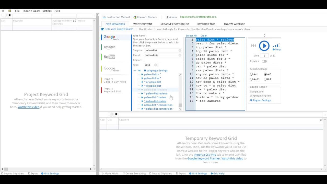Clear the Year field with its X icon

156,65
